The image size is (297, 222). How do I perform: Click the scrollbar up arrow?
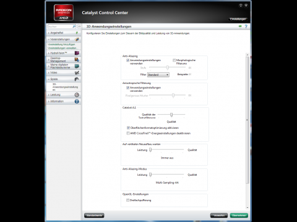[247, 55]
